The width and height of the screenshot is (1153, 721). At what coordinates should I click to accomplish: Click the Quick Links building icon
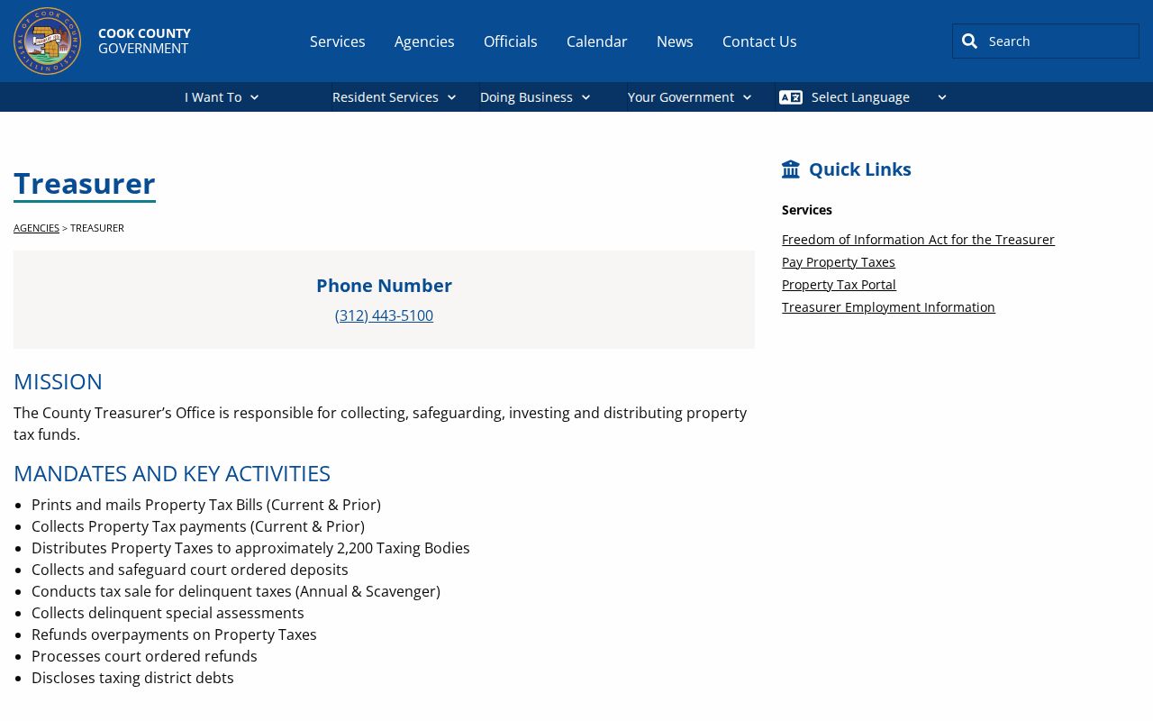(x=791, y=169)
